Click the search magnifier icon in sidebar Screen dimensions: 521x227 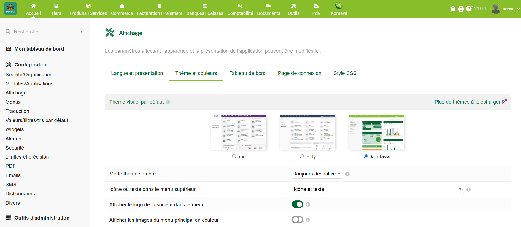8,32
